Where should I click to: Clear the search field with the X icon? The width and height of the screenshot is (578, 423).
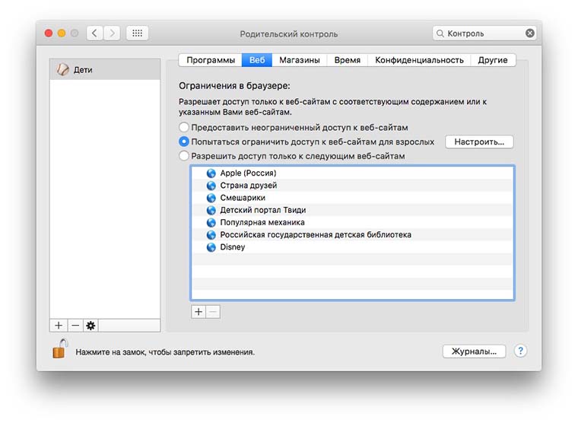[x=530, y=33]
